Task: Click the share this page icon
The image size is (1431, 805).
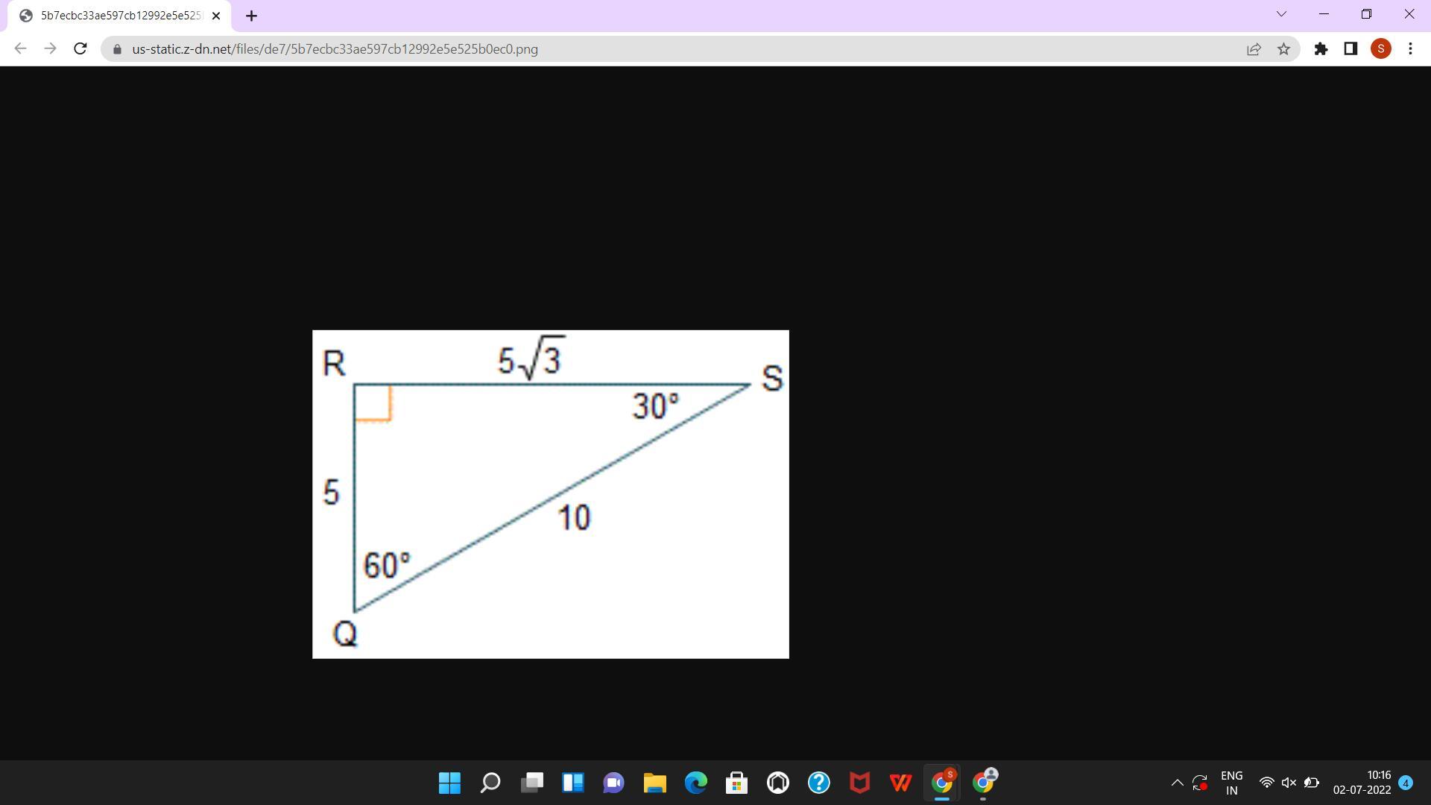Action: (x=1254, y=49)
